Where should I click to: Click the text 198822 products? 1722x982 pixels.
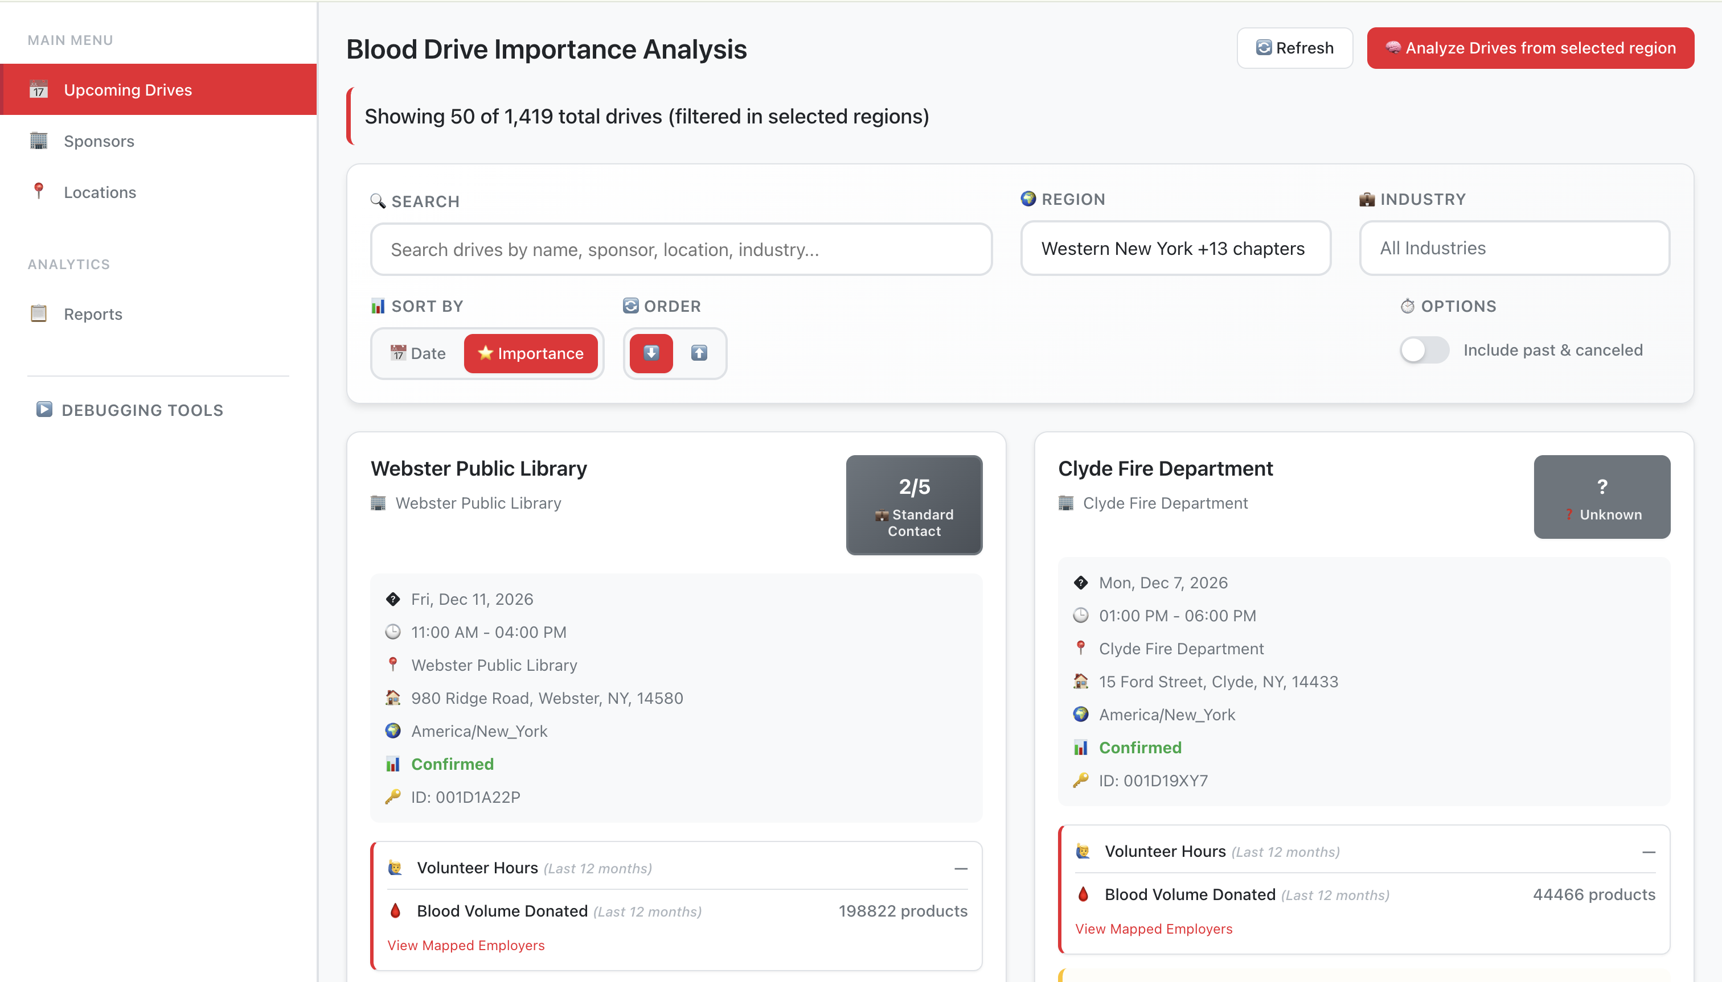click(x=903, y=911)
